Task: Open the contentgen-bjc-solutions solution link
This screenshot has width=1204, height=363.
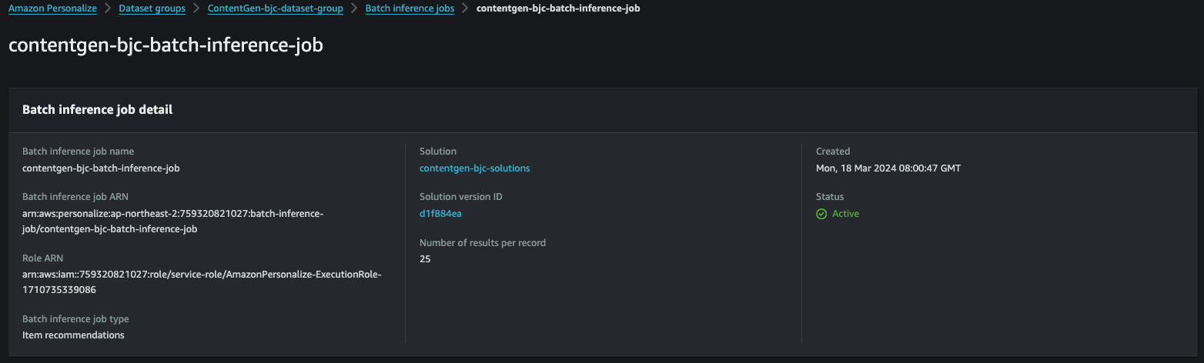Action: point(474,168)
